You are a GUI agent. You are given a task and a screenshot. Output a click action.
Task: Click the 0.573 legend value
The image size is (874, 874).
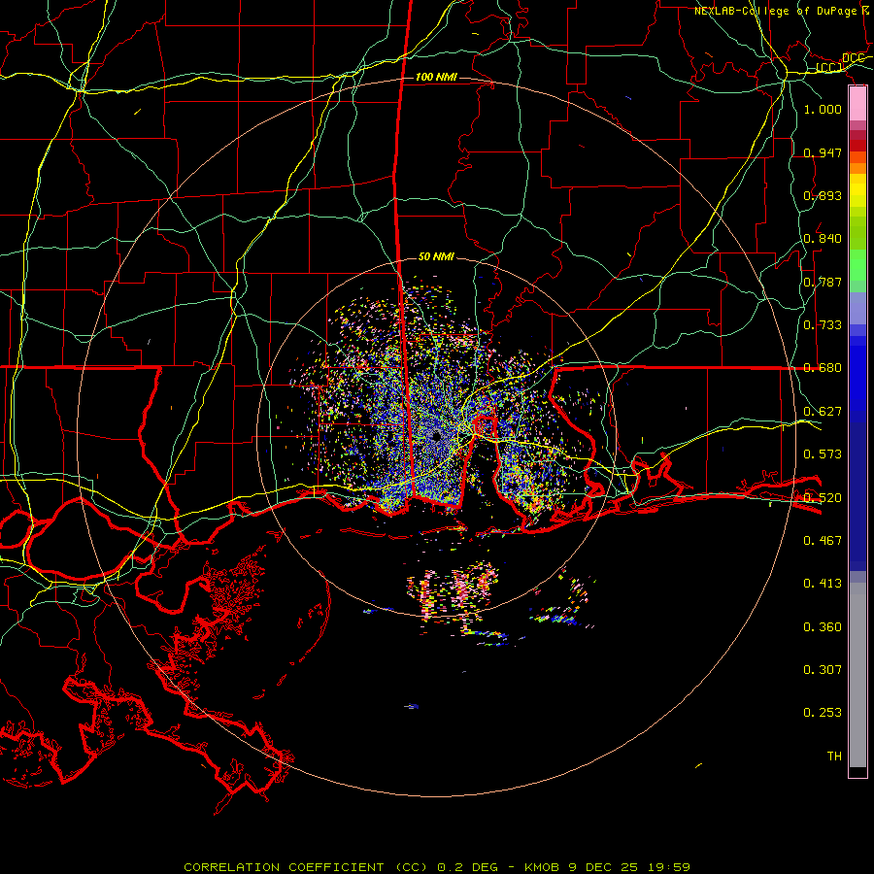(x=823, y=454)
